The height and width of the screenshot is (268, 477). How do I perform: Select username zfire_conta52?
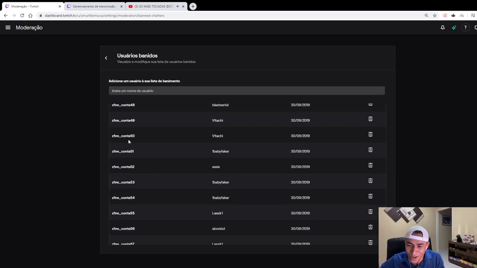click(123, 167)
